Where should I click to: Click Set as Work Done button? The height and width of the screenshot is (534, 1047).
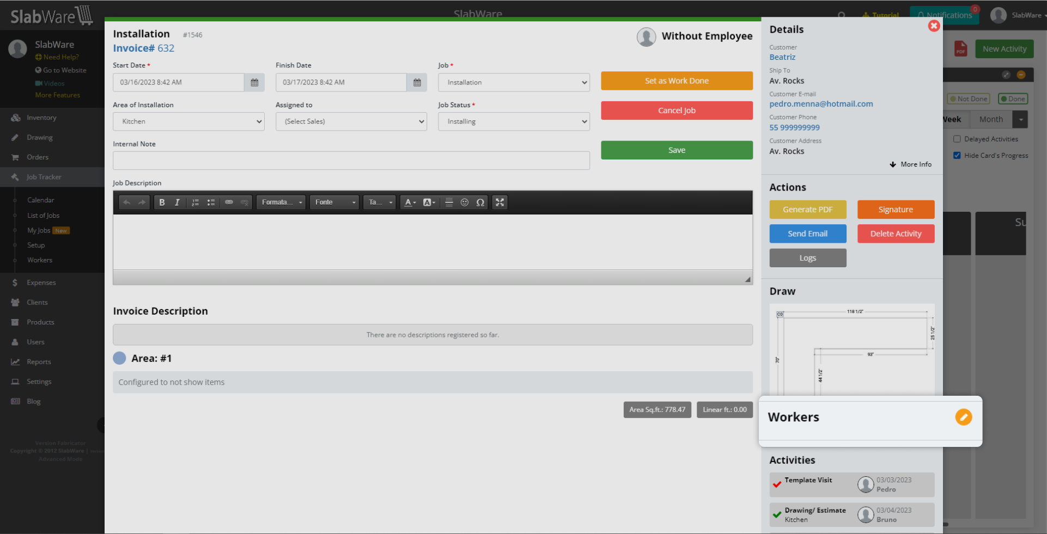[x=677, y=81]
